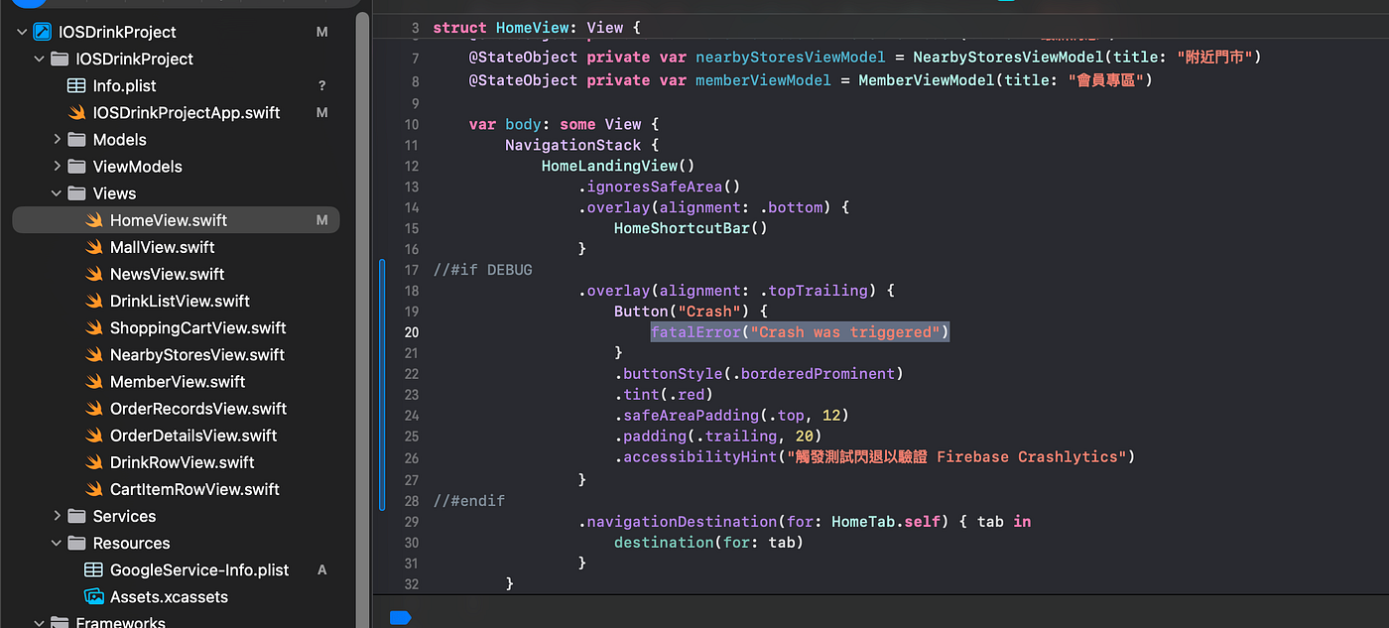Viewport: 1389px width, 628px height.
Task: Click the '//#endif' comment line
Action: click(468, 500)
